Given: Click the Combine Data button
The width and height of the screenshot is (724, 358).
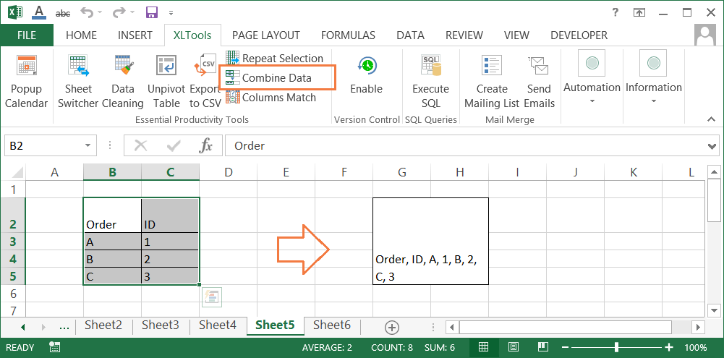Looking at the screenshot, I should click(x=276, y=77).
